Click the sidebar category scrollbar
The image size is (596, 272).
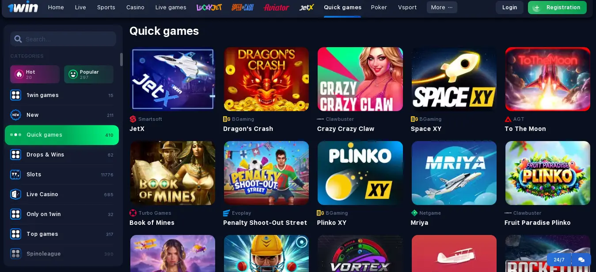pyautogui.click(x=121, y=60)
